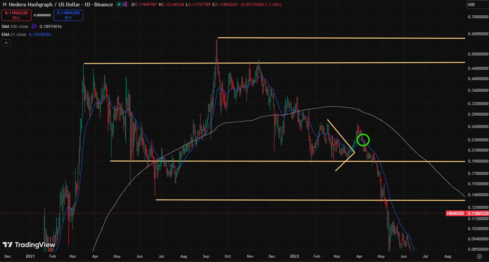The image size is (489, 262).
Task: Click the Sep label on the time axis
Action: click(206, 256)
